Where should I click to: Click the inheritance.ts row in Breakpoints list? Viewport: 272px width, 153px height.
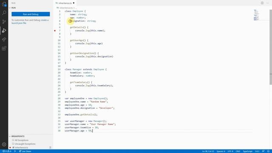click(x=31, y=147)
